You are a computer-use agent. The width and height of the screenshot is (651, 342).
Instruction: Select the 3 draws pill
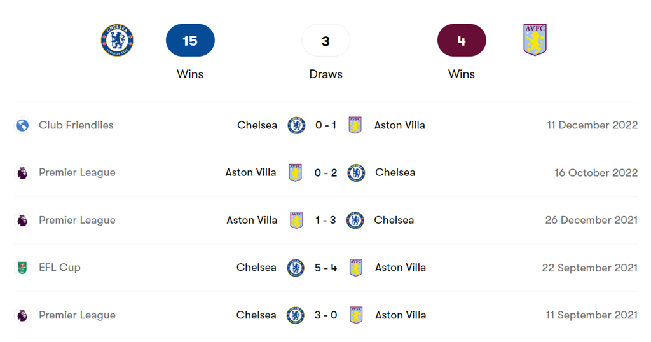point(325,41)
